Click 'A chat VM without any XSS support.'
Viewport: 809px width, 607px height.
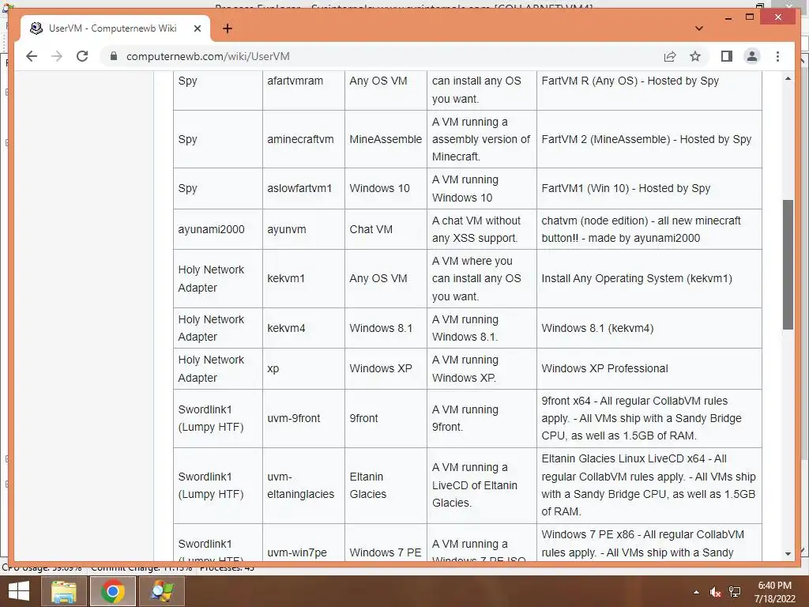coord(476,229)
